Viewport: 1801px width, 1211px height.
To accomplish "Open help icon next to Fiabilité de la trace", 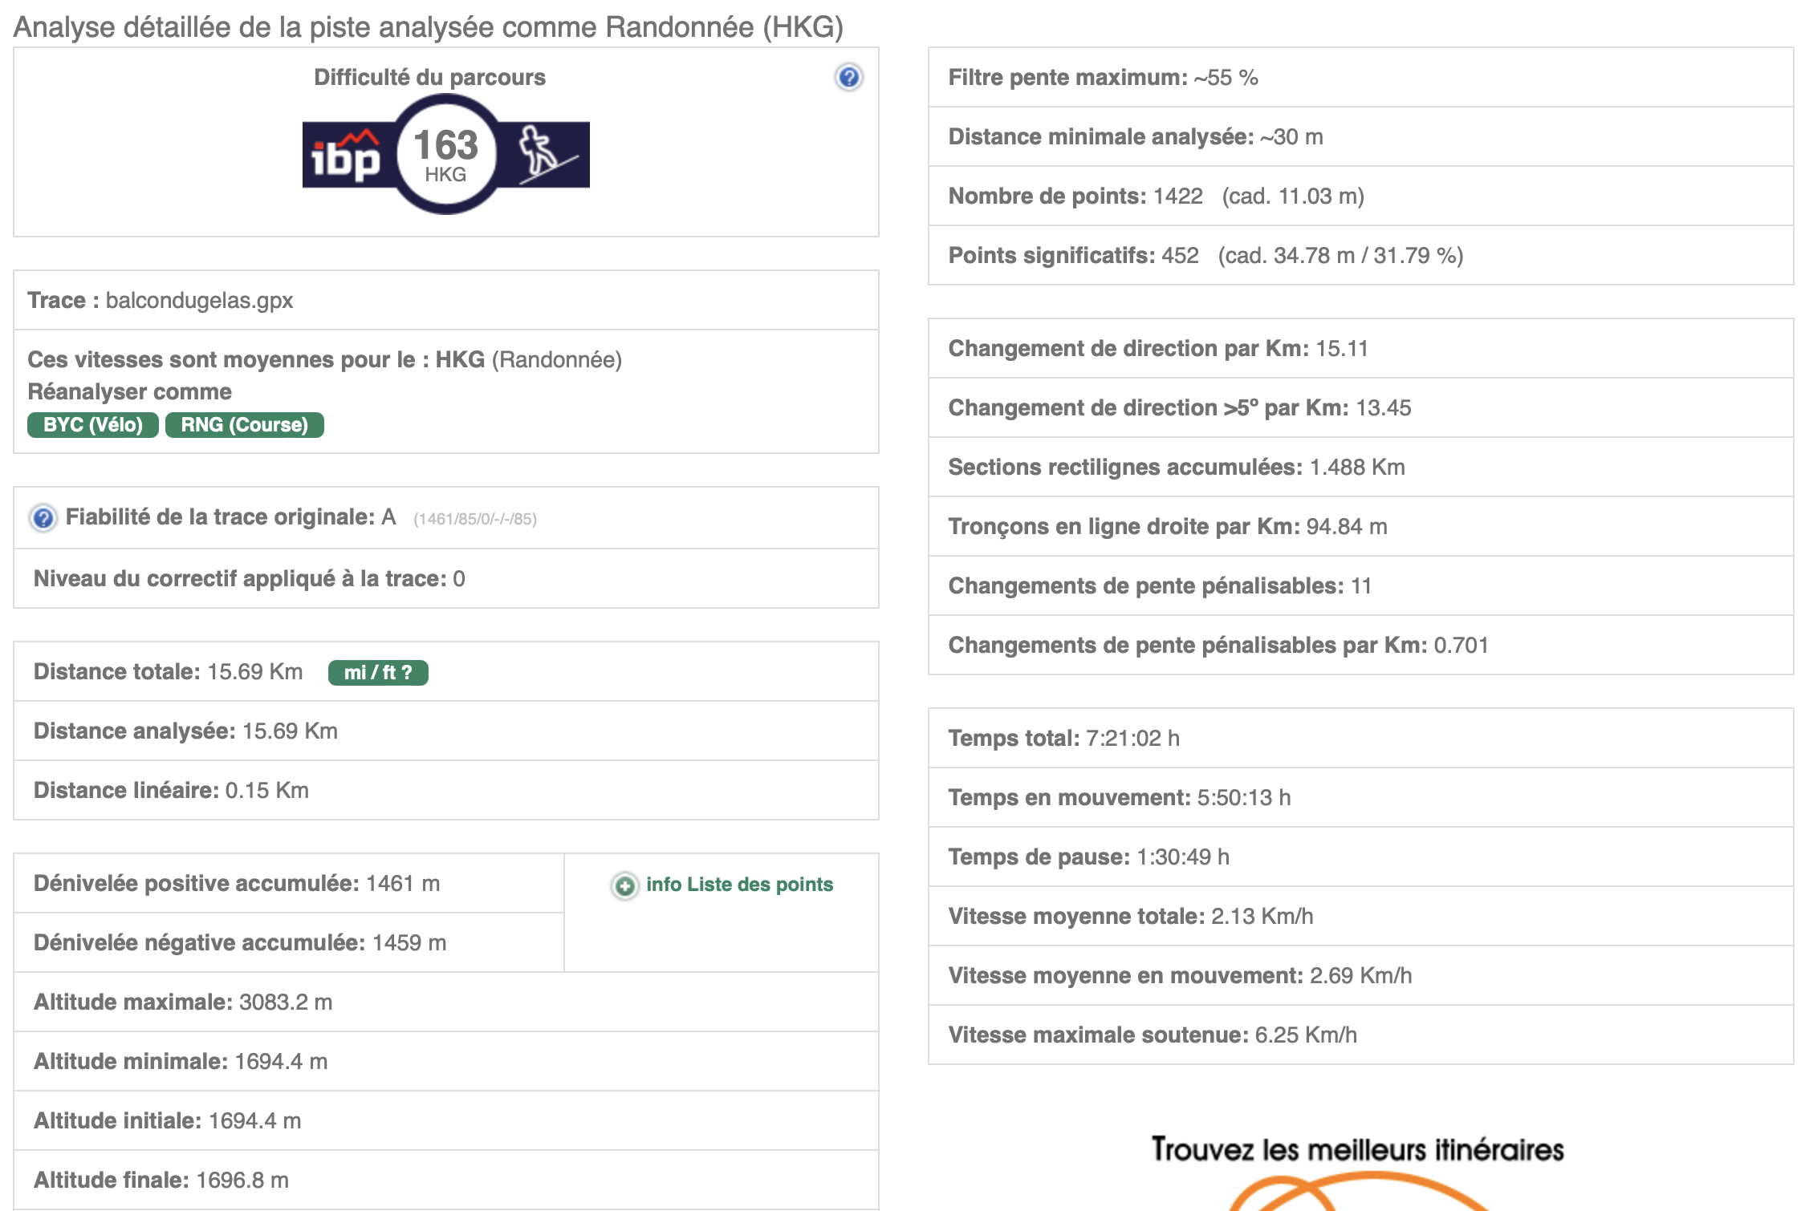I will point(43,518).
